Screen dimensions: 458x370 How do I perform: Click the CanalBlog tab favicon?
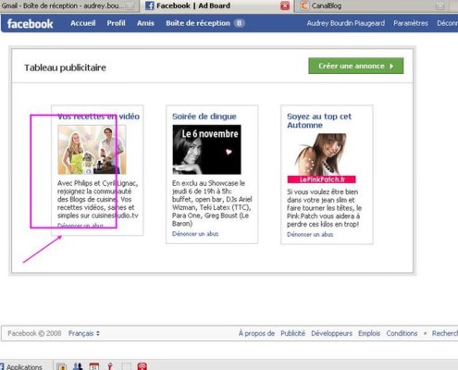[x=304, y=6]
